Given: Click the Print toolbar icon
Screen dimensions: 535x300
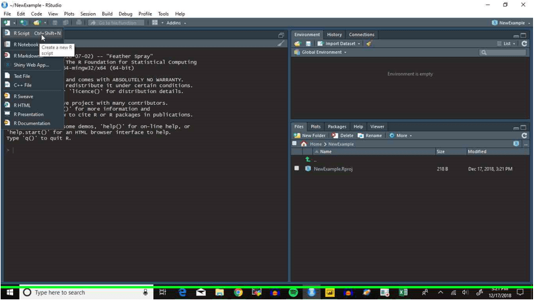Looking at the screenshot, I should tap(79, 22).
